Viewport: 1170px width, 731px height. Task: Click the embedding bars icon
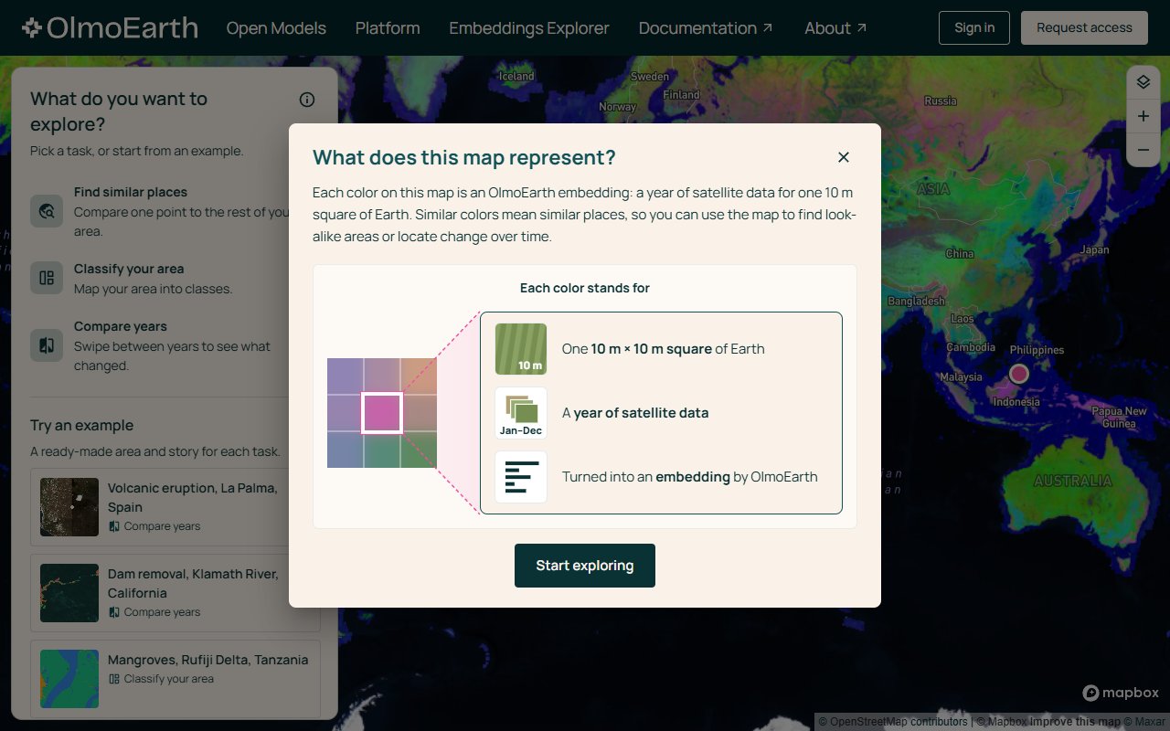pyautogui.click(x=521, y=477)
